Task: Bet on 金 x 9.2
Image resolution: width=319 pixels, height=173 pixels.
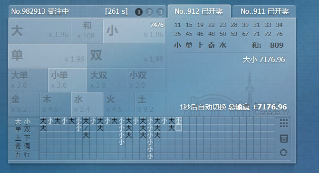Action: coord(24,104)
